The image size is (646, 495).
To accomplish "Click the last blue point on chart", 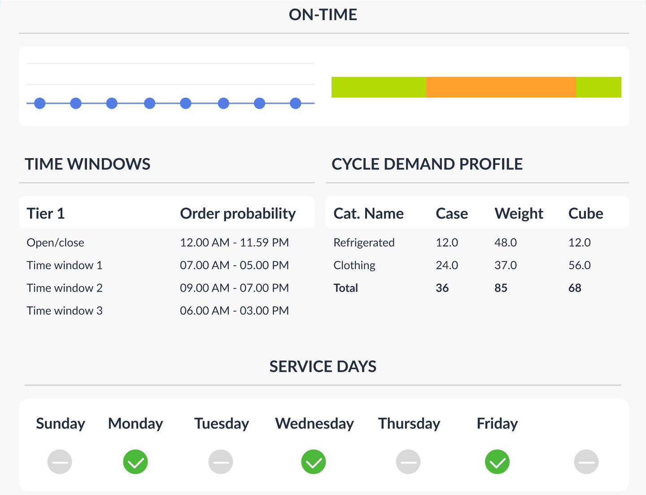I will pos(296,103).
